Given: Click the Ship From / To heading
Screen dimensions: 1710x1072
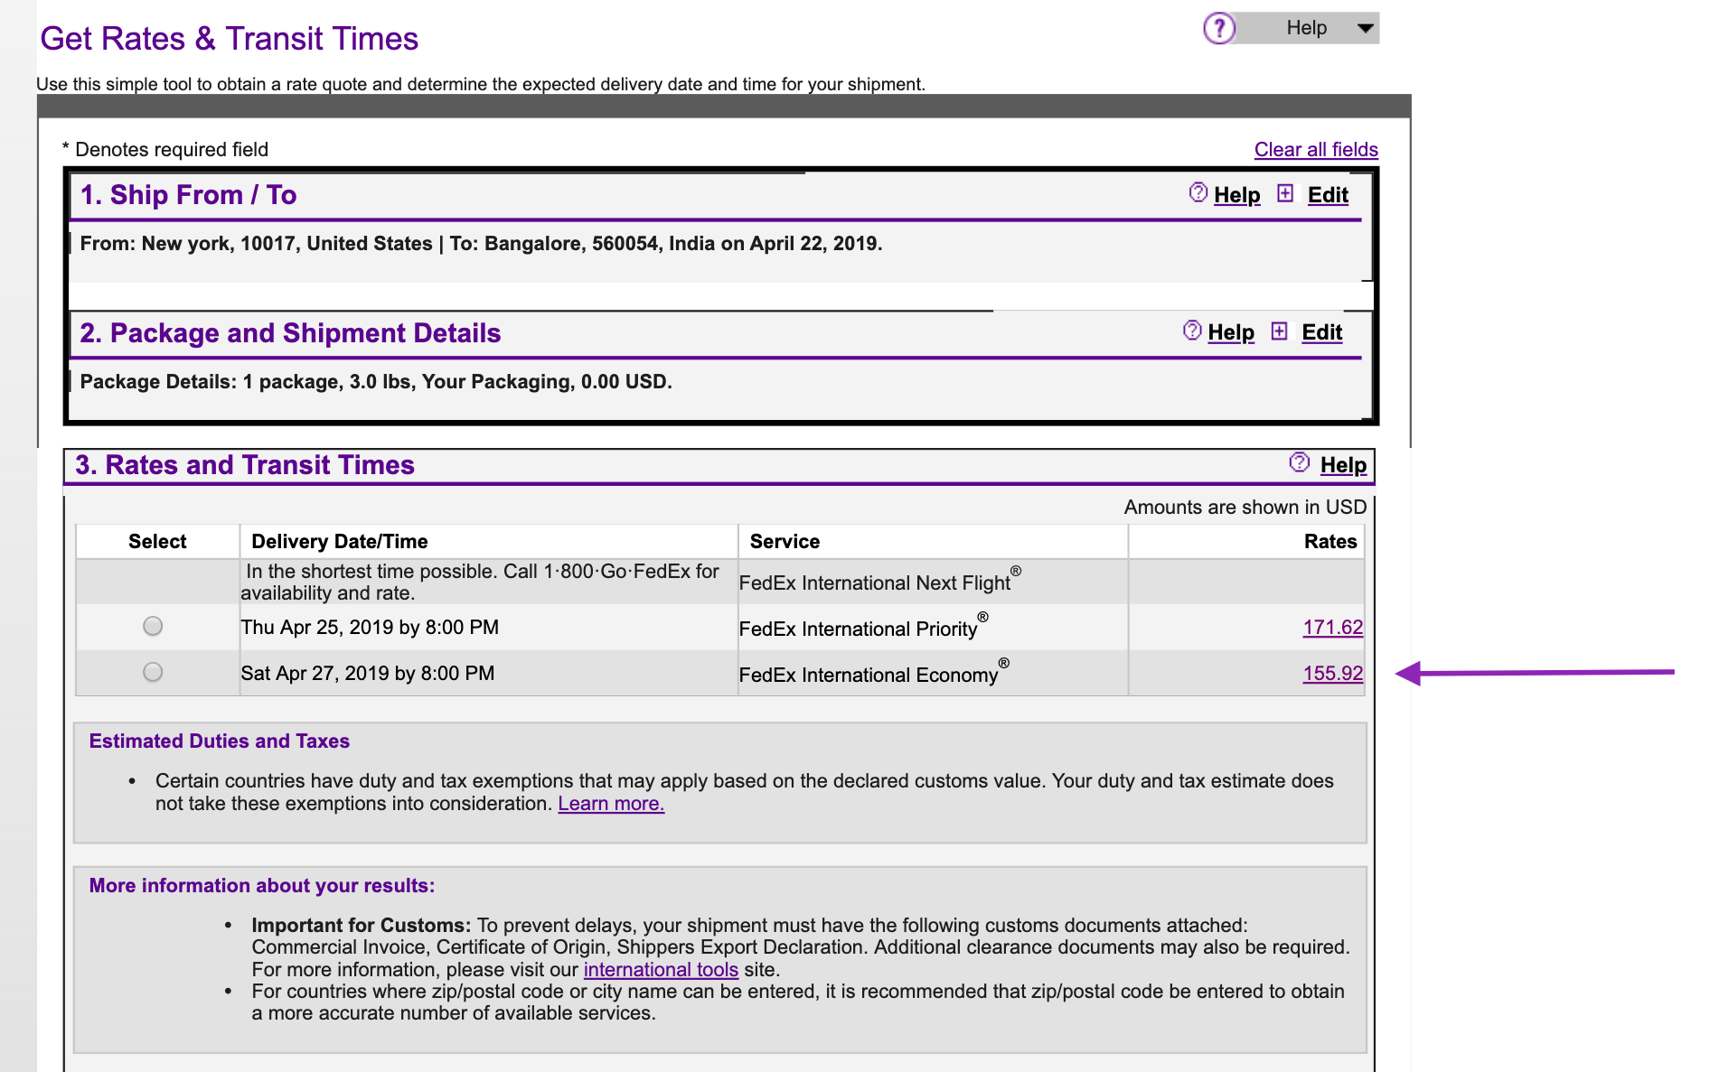Looking at the screenshot, I should (x=188, y=195).
